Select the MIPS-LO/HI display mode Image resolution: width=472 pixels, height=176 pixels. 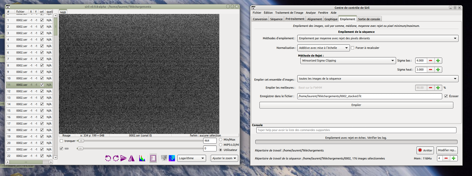[x=221, y=145]
